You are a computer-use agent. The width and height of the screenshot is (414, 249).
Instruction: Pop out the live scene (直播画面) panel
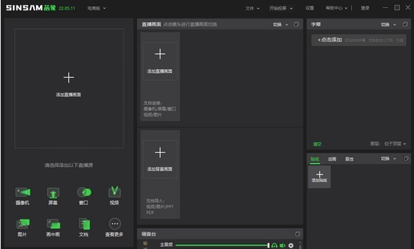[296, 24]
